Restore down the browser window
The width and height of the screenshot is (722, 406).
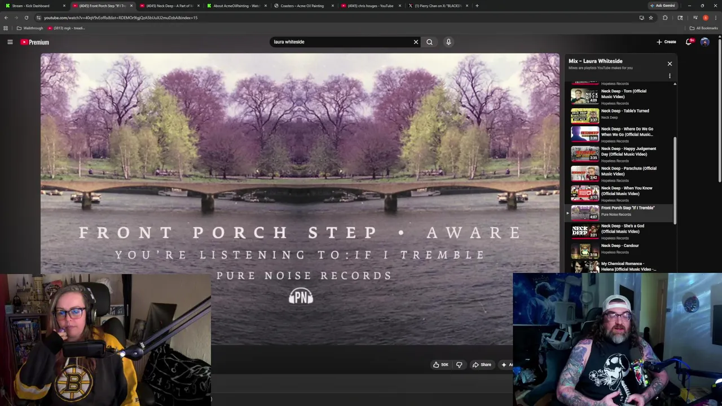(x=702, y=6)
